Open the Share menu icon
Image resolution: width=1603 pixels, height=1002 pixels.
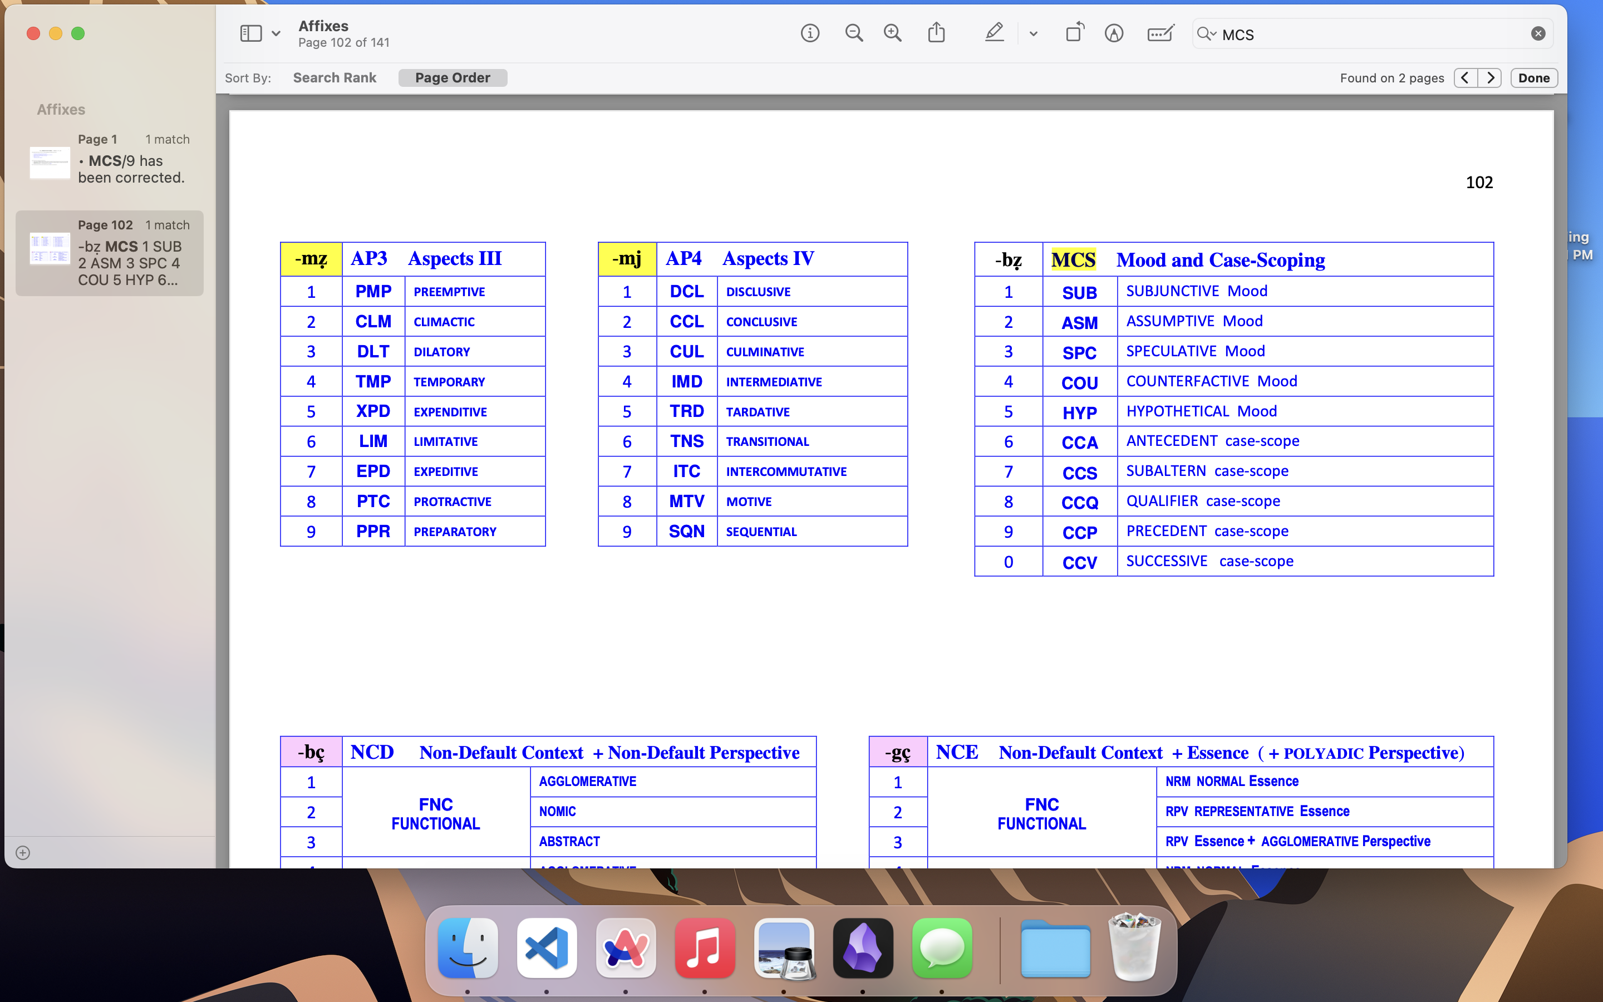936,33
